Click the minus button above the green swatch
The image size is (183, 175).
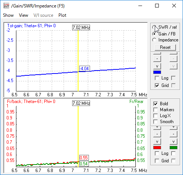tap(173, 134)
